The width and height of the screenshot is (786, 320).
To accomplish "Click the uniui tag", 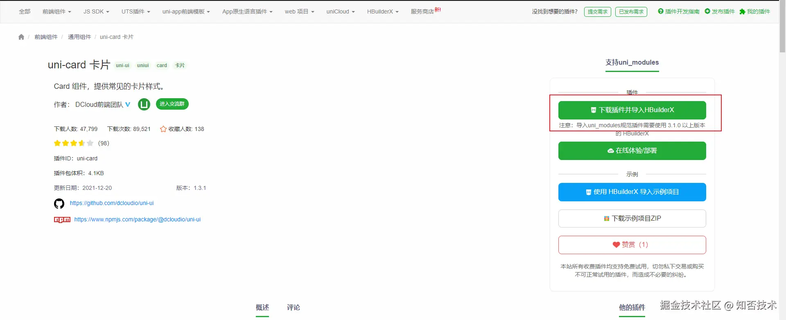I will pyautogui.click(x=143, y=65).
